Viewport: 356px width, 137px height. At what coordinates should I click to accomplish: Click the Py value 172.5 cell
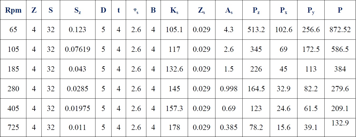(x=311, y=49)
